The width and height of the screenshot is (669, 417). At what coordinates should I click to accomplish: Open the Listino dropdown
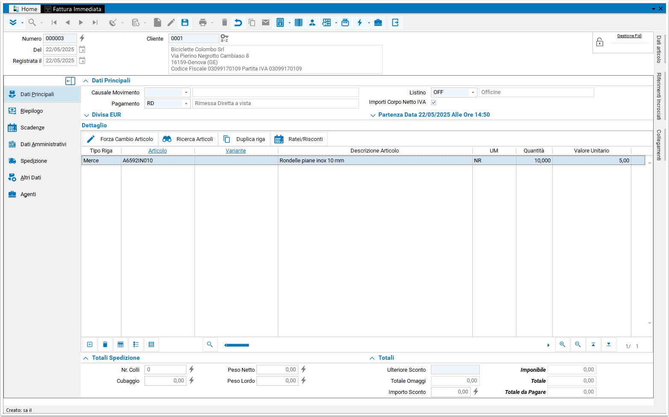click(x=473, y=92)
